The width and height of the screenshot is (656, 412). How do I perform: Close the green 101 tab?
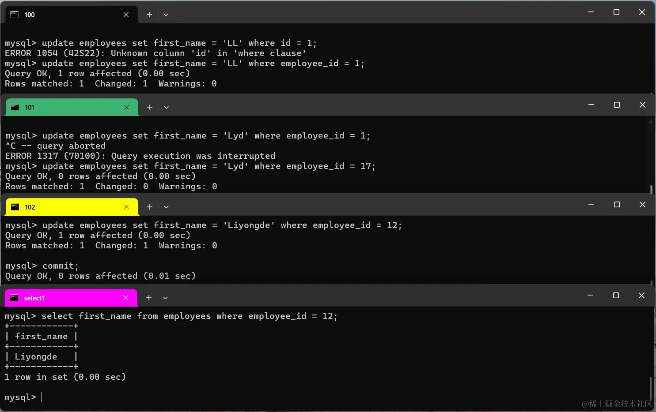126,107
